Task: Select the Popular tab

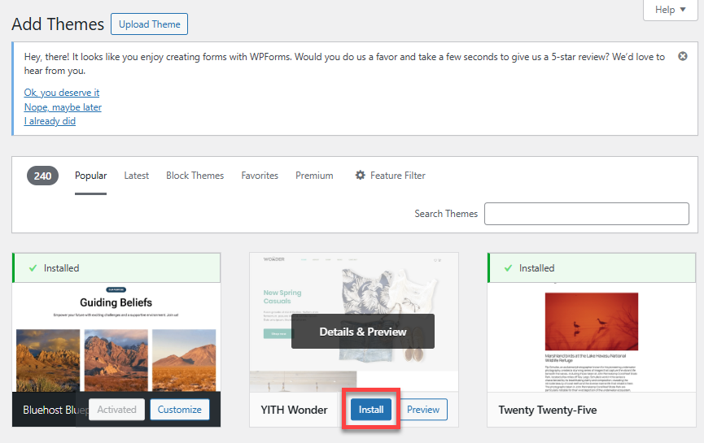Action: pyautogui.click(x=90, y=176)
